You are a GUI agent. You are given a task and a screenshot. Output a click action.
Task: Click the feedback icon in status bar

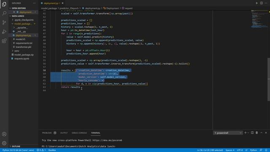point(261,150)
